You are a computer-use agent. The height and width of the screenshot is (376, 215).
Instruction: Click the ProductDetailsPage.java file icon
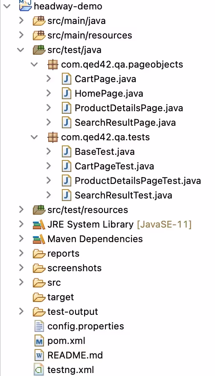[x=66, y=108]
